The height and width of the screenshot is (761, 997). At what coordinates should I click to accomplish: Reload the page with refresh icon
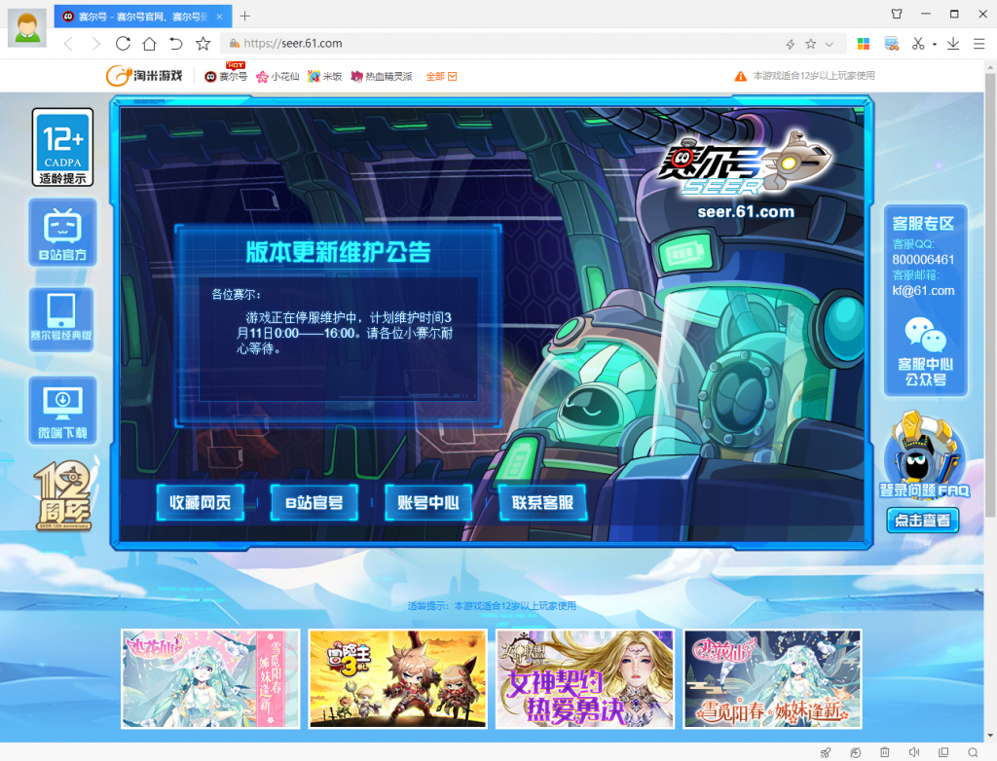(124, 43)
